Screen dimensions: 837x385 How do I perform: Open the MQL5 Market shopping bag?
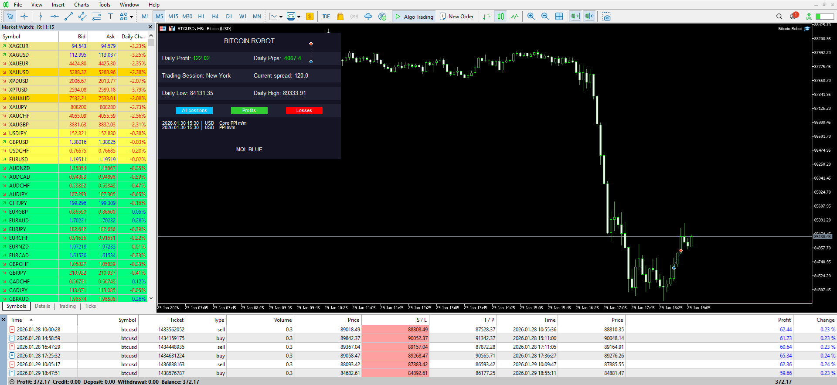click(x=340, y=17)
